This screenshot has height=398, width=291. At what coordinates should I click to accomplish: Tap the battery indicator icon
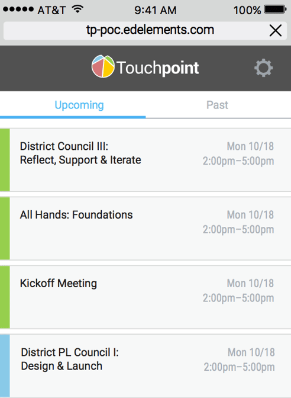coord(275,9)
